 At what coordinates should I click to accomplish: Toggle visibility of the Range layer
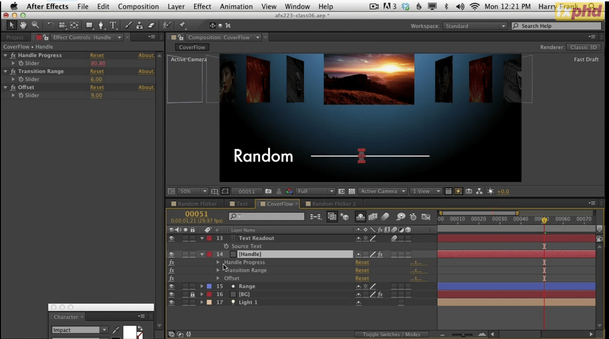tap(171, 286)
